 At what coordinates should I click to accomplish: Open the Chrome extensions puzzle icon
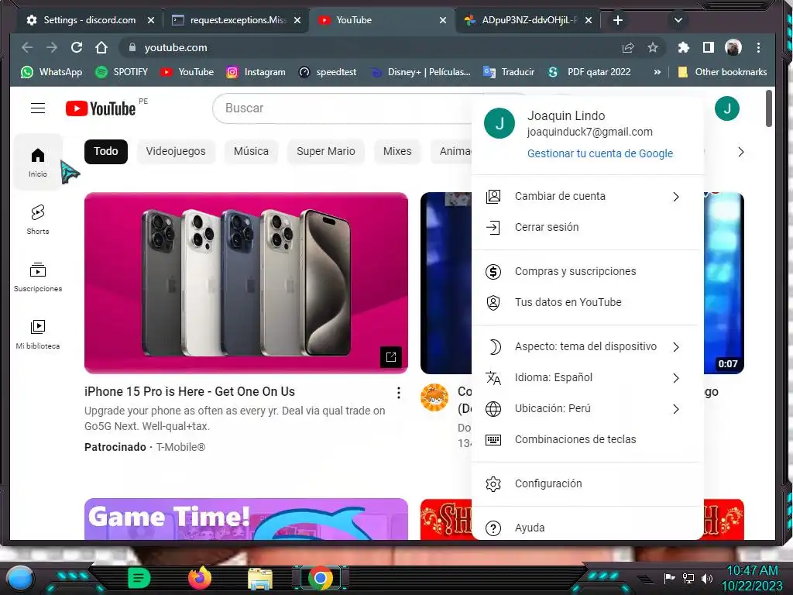pyautogui.click(x=684, y=47)
